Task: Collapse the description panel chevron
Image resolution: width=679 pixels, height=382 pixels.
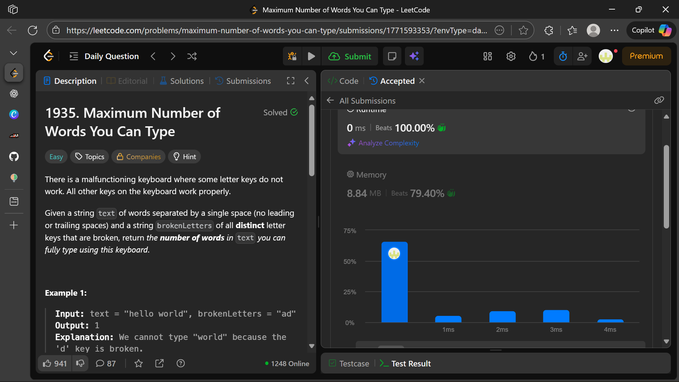Action: [x=307, y=81]
